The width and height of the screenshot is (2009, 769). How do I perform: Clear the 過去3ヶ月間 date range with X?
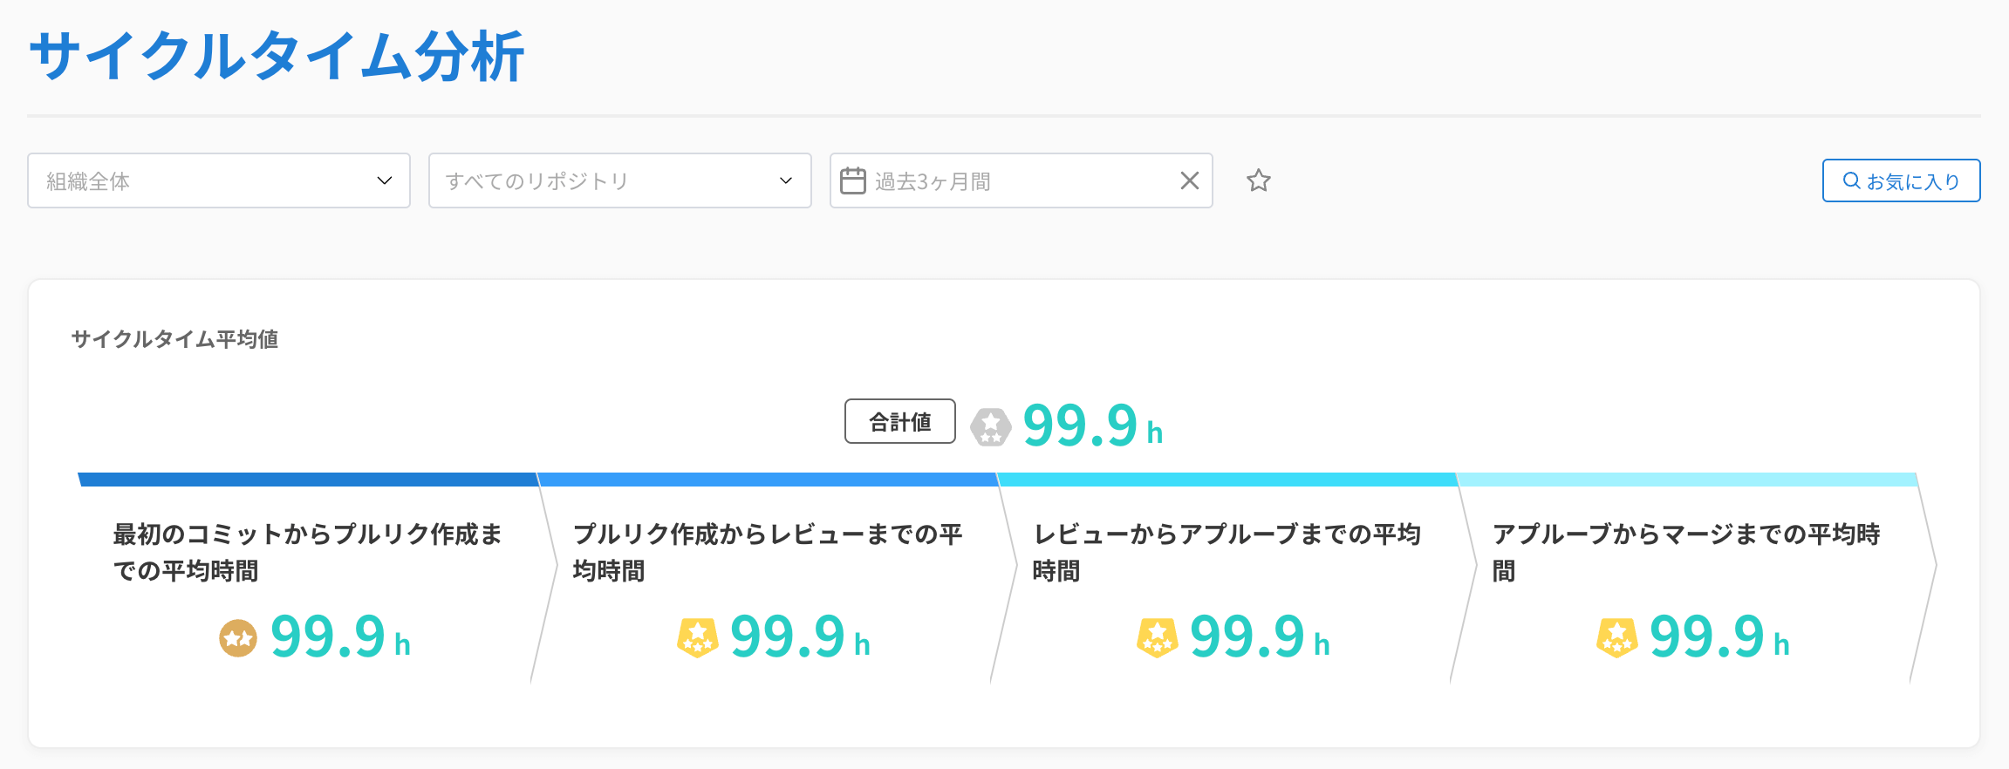coord(1189,180)
